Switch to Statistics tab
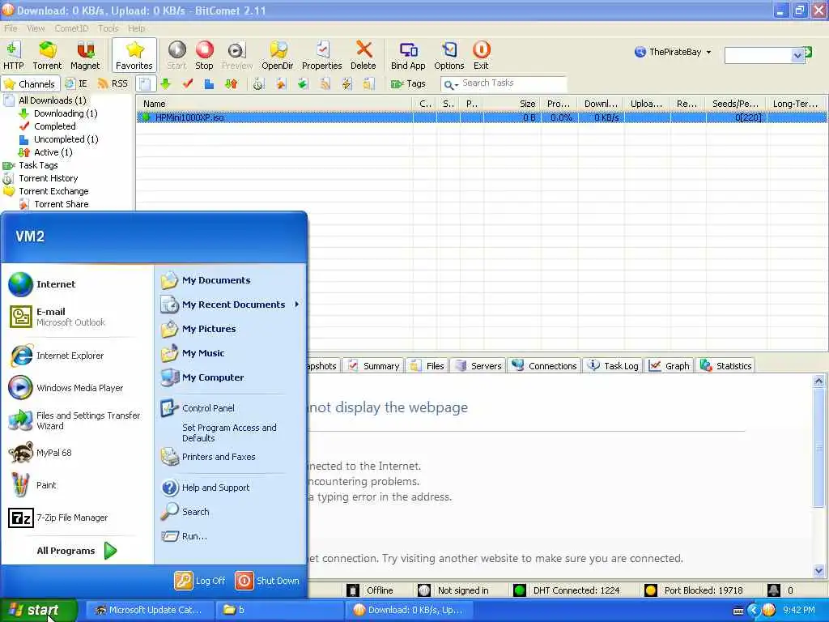This screenshot has height=622, width=829. click(726, 365)
